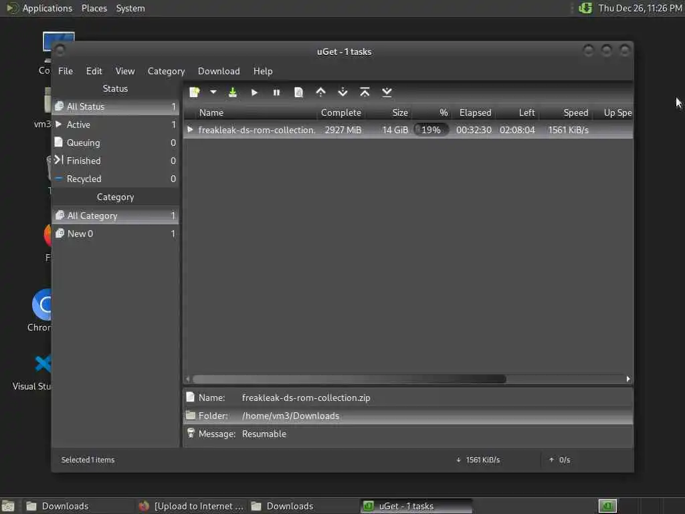Click the 00:32:30 elapsed time
685x514 pixels.
(474, 130)
